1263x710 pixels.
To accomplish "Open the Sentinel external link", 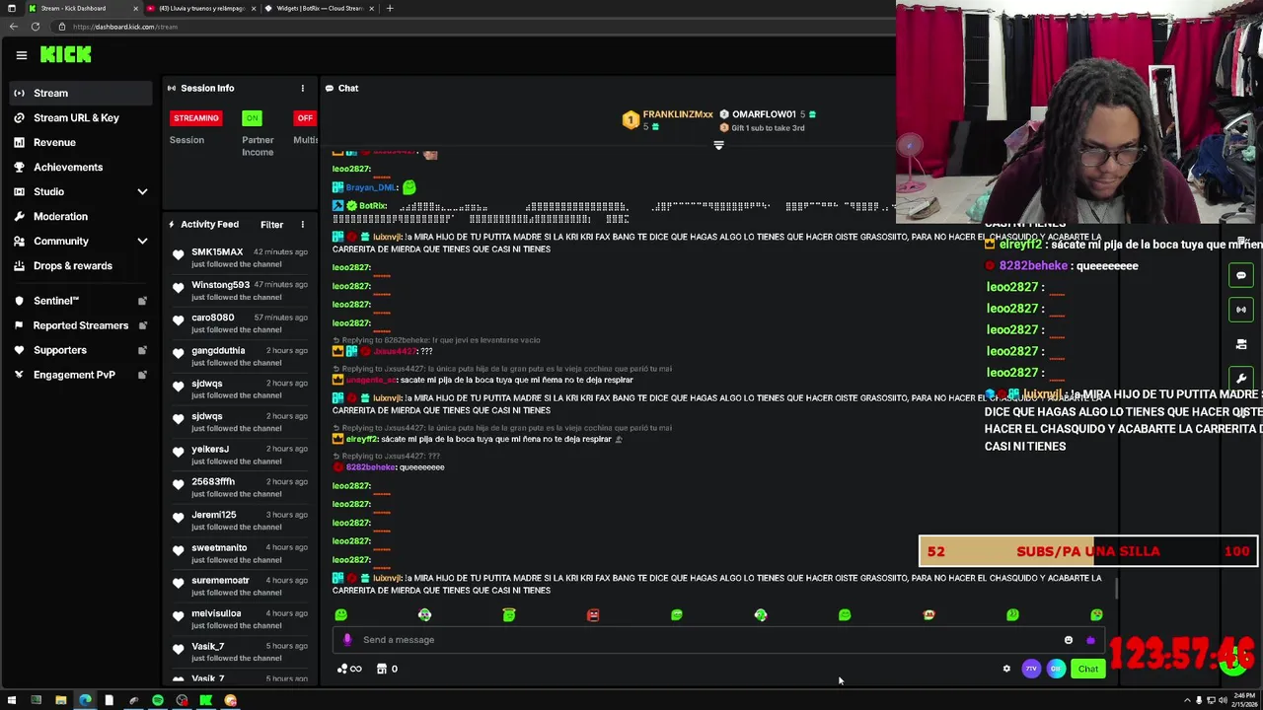I will pos(81,301).
